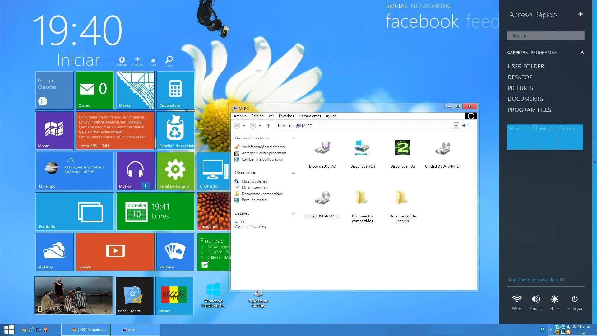Open USER FOLDER in Acceso Rápido
Screen dimensions: 597x336
tap(526, 66)
